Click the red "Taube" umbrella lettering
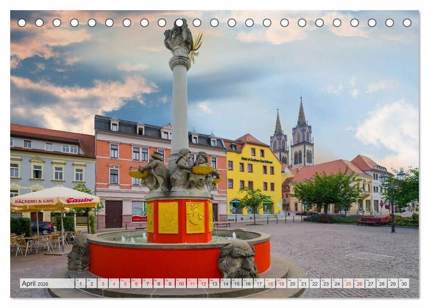 (79, 200)
